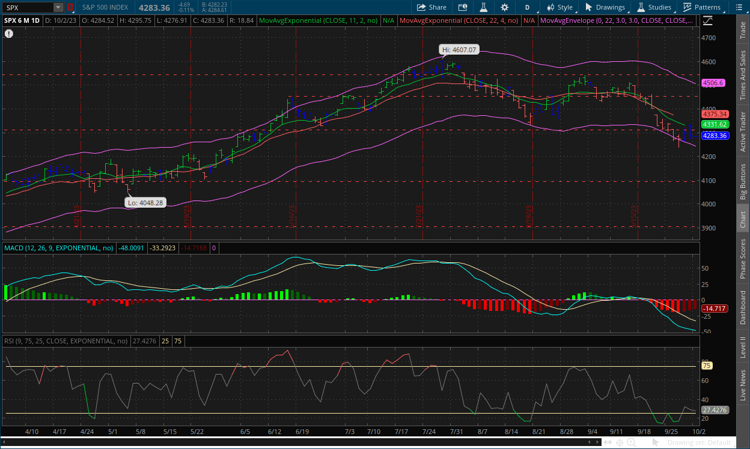
Task: Open chart settings gear icon
Action: coord(504,7)
